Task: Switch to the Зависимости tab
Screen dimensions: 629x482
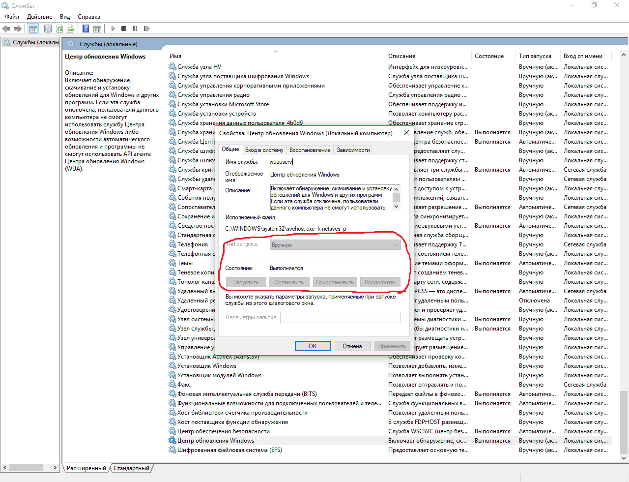Action: (353, 150)
